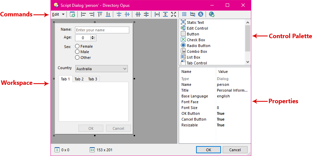The width and height of the screenshot is (312, 156).
Task: Open the Country combo box showing Australia
Action: pos(102,69)
